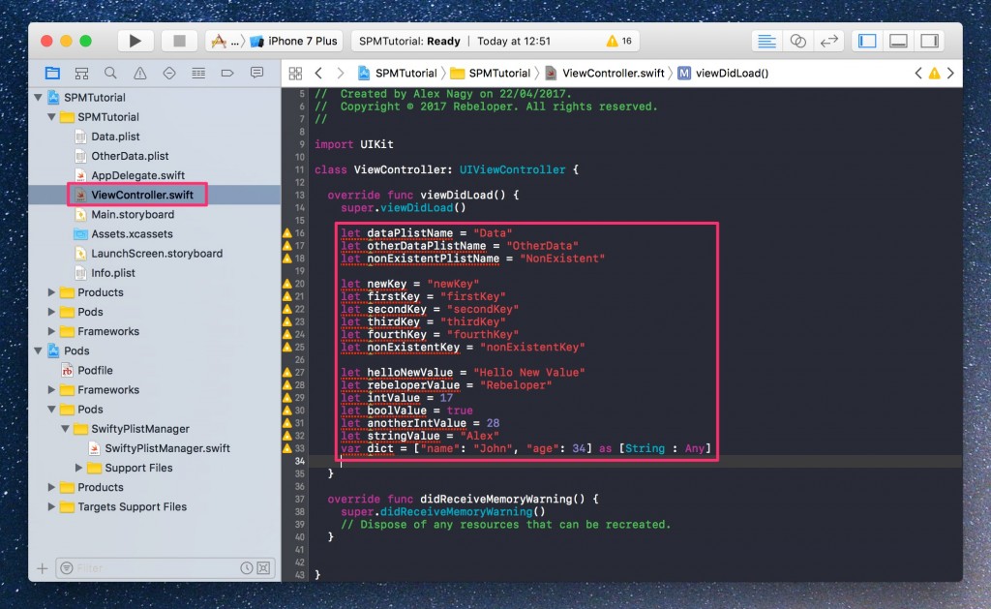
Task: Open OtherData.plist in the navigator
Action: [x=130, y=156]
